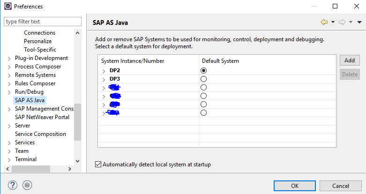Click the tree horizontal scrollbar thumb
The width and height of the screenshot is (366, 194).
[31, 169]
